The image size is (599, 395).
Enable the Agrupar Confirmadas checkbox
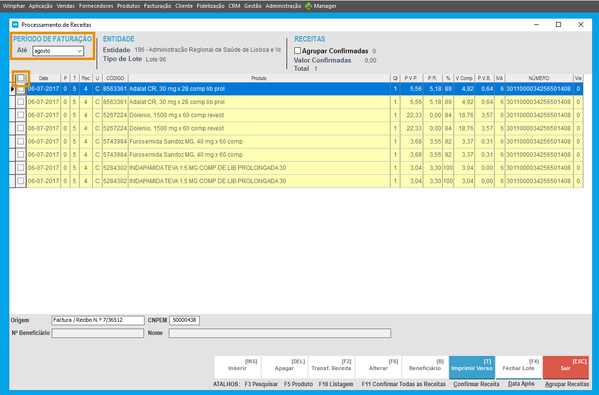(297, 51)
